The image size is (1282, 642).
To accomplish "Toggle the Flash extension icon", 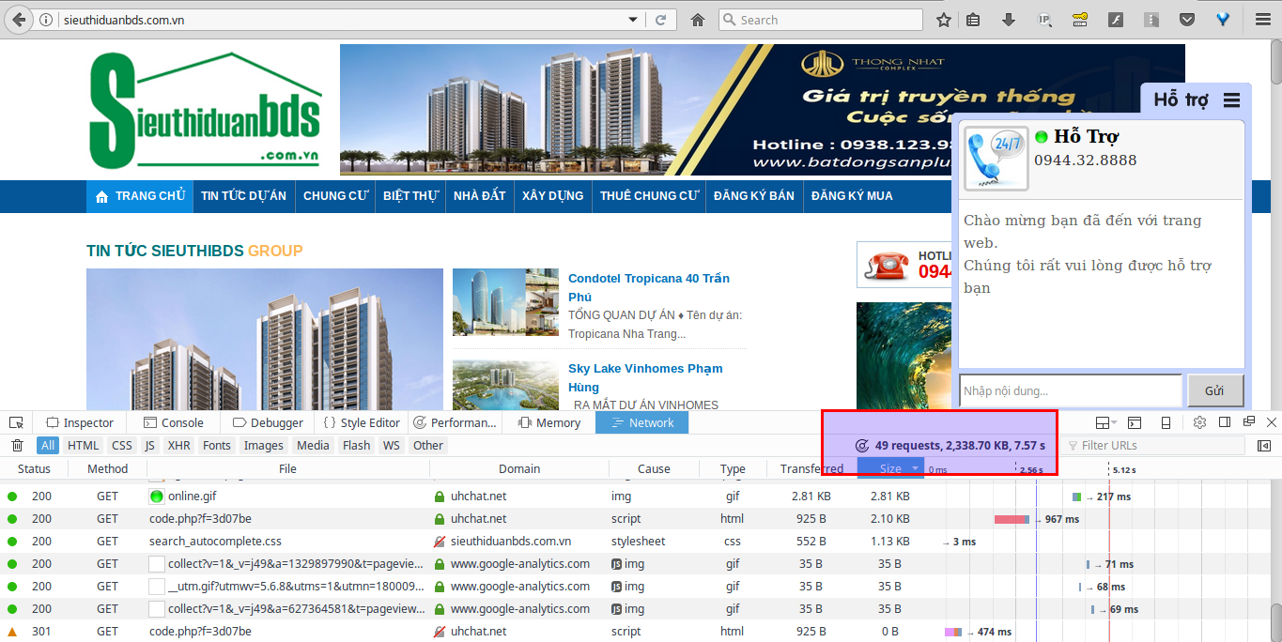I will click(x=1116, y=20).
